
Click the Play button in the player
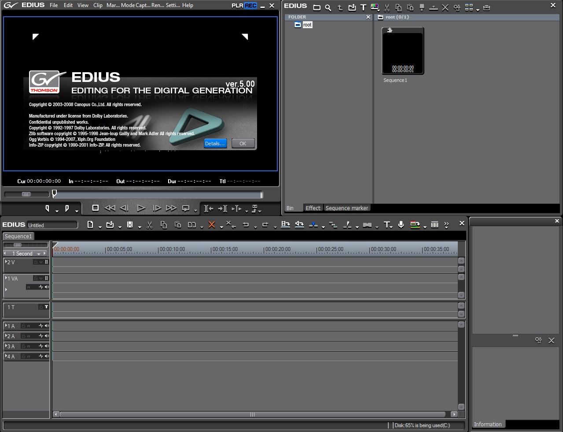(x=141, y=208)
